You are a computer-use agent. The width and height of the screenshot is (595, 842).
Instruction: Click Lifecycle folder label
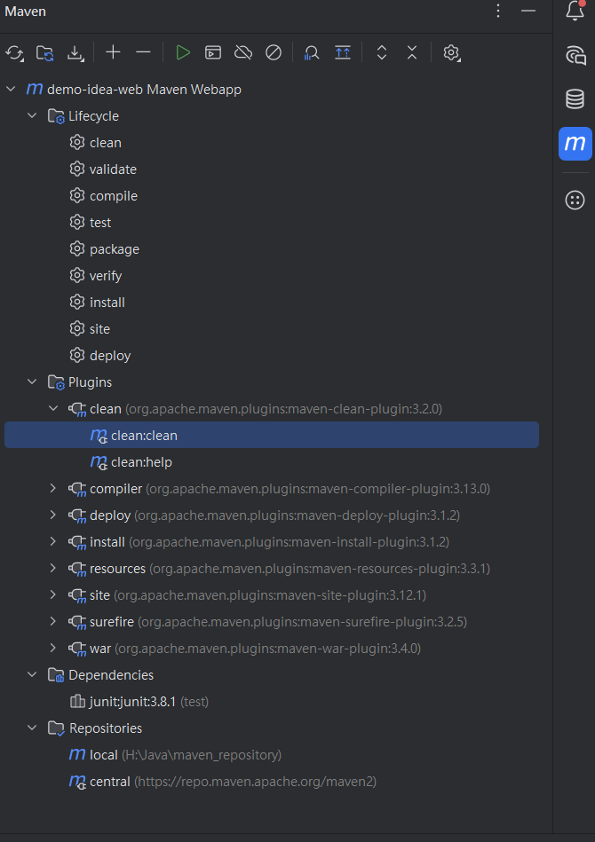(93, 116)
